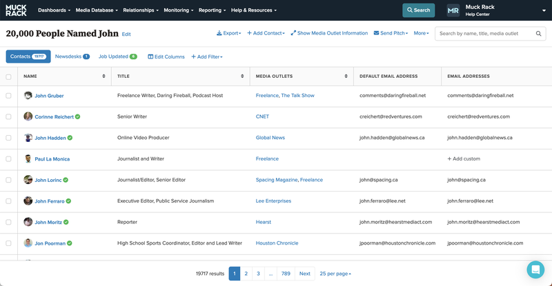Open the CNET media outlet link
This screenshot has height=286, width=552.
[x=262, y=116]
